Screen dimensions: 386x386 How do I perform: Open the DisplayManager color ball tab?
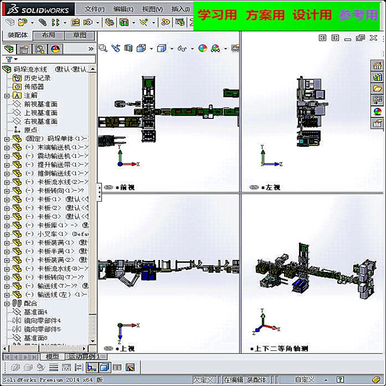pyautogui.click(x=56, y=49)
